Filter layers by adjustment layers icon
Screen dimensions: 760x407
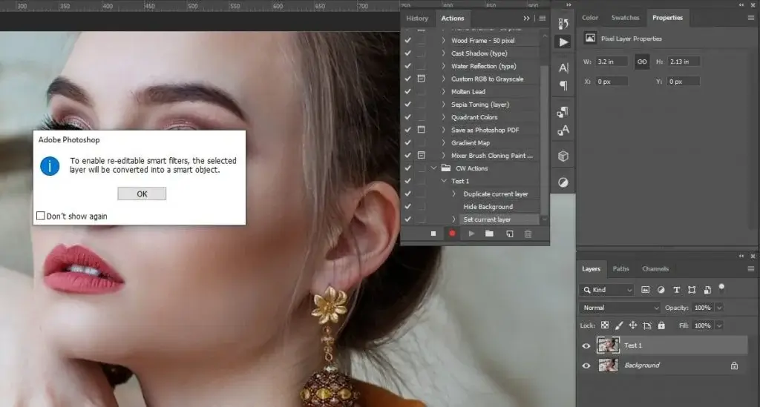[661, 290]
